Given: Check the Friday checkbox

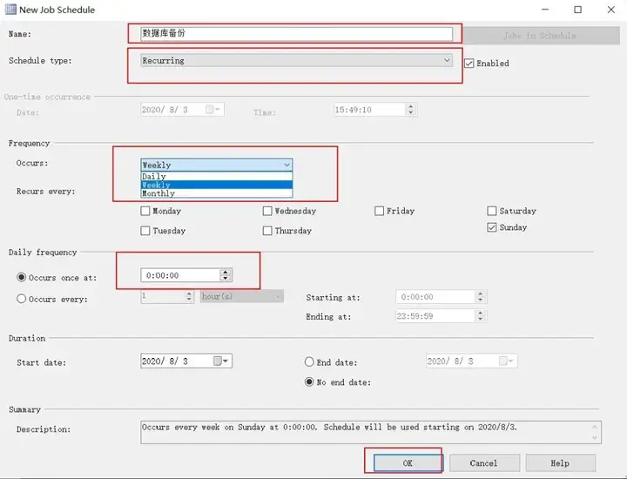Looking at the screenshot, I should pos(380,211).
